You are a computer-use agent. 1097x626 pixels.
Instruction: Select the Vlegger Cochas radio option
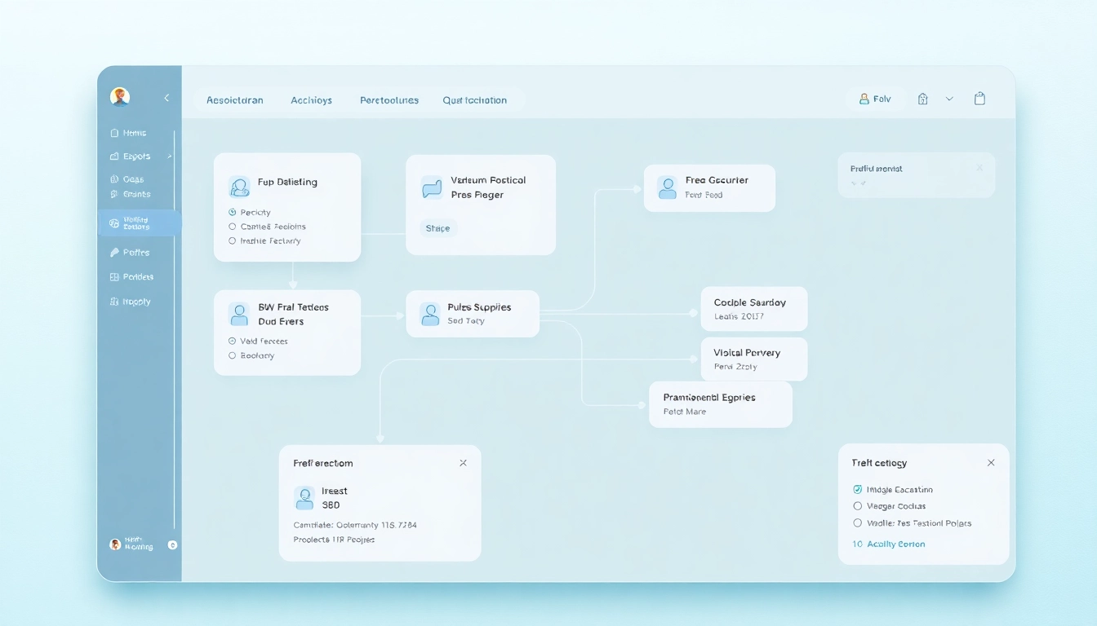pos(857,506)
